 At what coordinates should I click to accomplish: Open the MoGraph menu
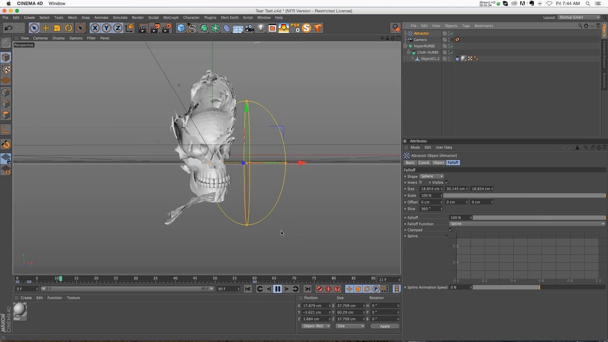point(171,18)
